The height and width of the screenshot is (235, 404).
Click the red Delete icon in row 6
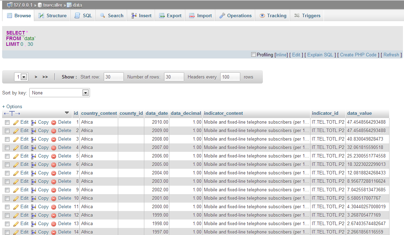[x=54, y=165]
